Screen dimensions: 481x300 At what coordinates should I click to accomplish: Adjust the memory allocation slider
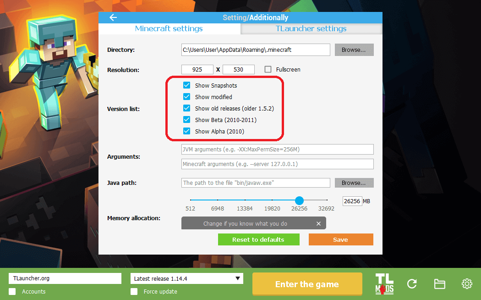click(299, 200)
